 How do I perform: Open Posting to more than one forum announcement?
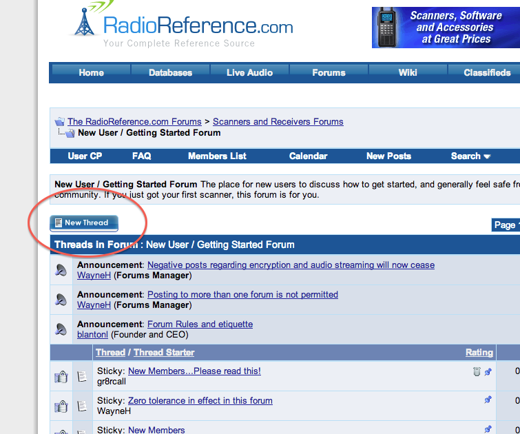tap(242, 295)
